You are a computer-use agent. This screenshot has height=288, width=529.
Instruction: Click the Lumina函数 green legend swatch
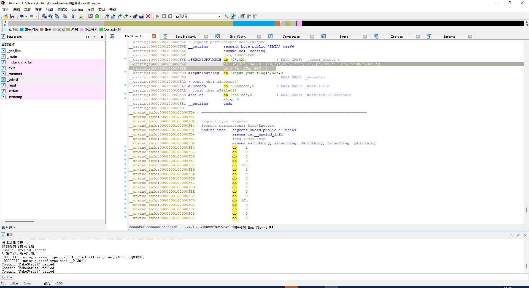point(101,29)
